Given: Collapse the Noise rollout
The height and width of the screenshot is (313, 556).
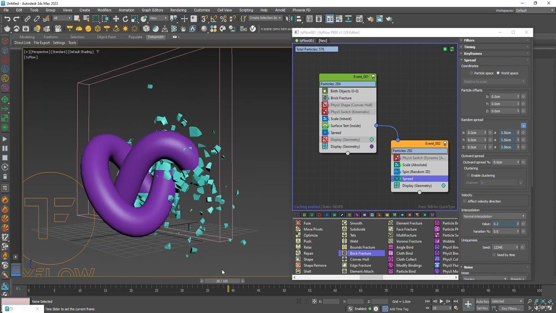Looking at the screenshot, I should pos(495,267).
